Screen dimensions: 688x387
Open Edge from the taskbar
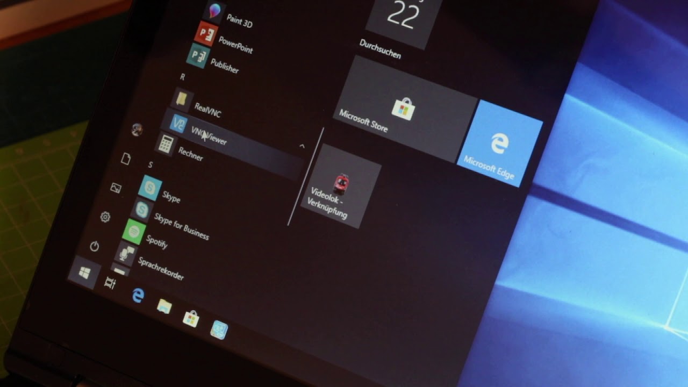click(x=138, y=295)
